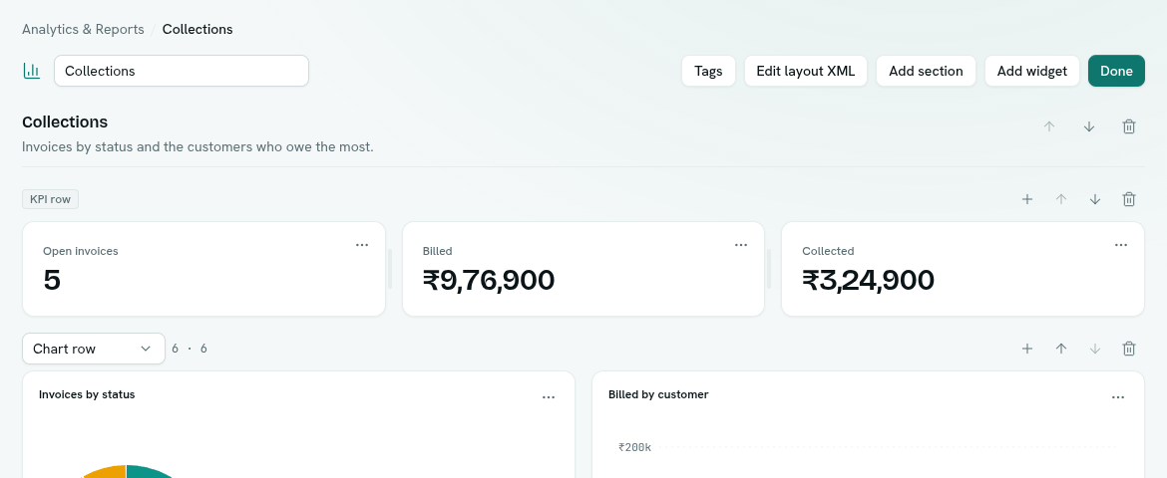
Task: Click the Collections dashboard name field
Action: (x=182, y=71)
